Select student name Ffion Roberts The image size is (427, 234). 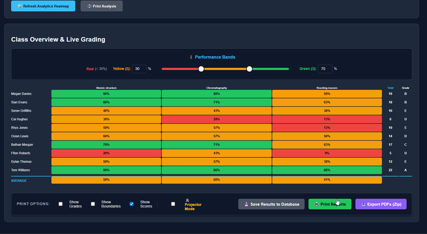click(x=21, y=153)
